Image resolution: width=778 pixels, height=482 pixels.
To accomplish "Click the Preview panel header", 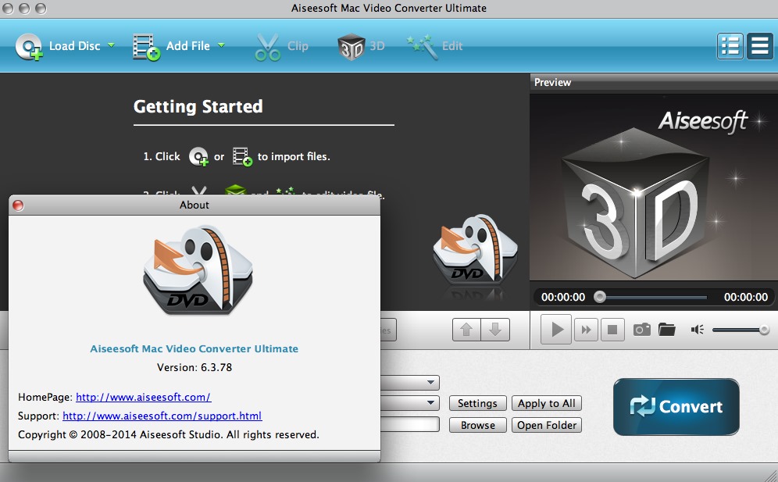I will (x=654, y=82).
